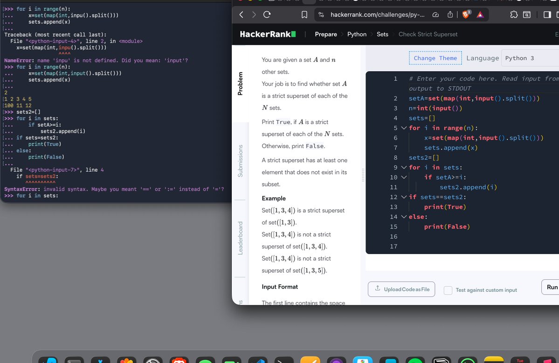Viewport: 559px width, 363px height.
Task: Fold the if setA>=i block at line 10
Action: point(404,177)
